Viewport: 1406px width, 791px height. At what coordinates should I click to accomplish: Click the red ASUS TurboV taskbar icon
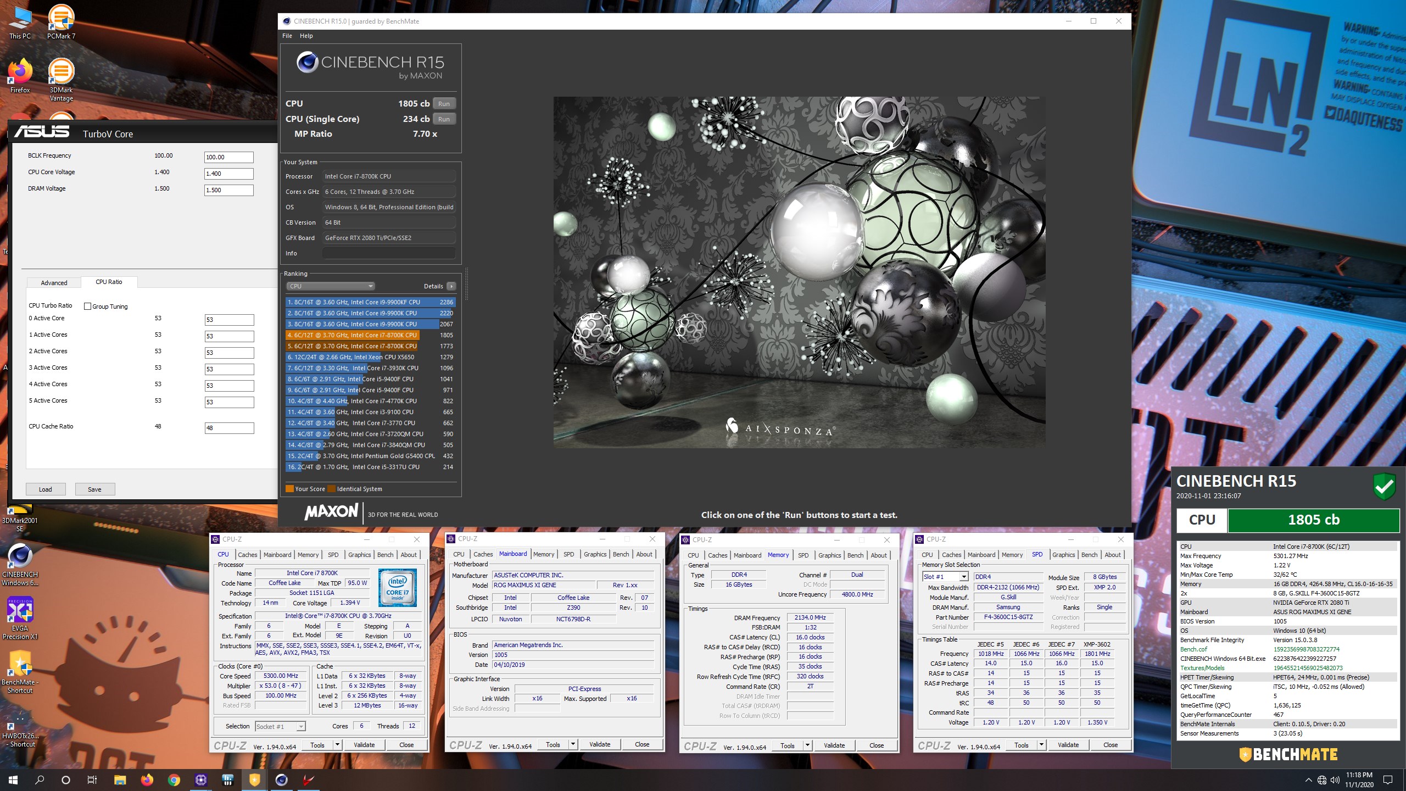[x=308, y=779]
